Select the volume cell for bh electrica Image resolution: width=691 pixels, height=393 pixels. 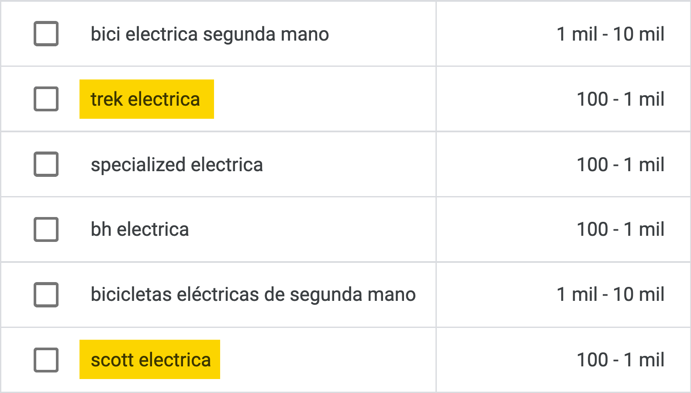pos(620,229)
